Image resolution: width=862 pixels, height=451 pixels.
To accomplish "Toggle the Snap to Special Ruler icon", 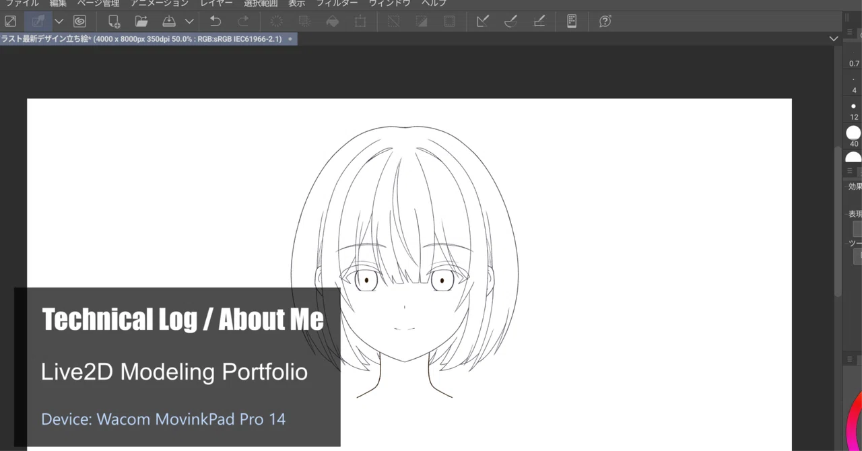I will tap(510, 22).
